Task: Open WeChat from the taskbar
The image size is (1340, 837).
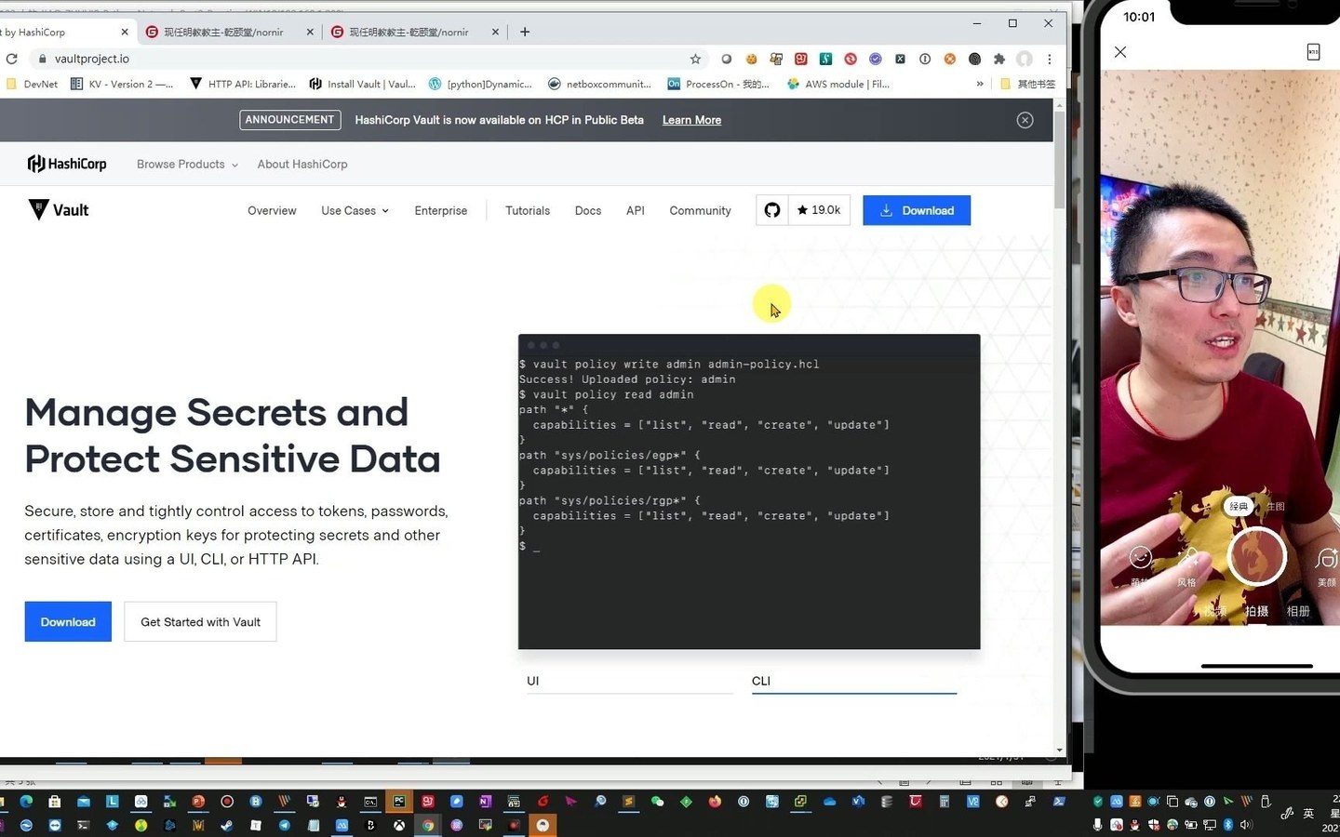Action: [x=658, y=801]
